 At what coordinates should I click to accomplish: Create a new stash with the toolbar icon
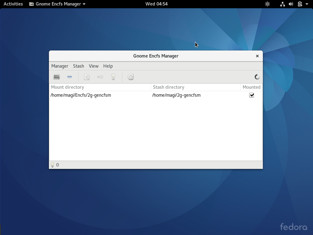pos(56,77)
